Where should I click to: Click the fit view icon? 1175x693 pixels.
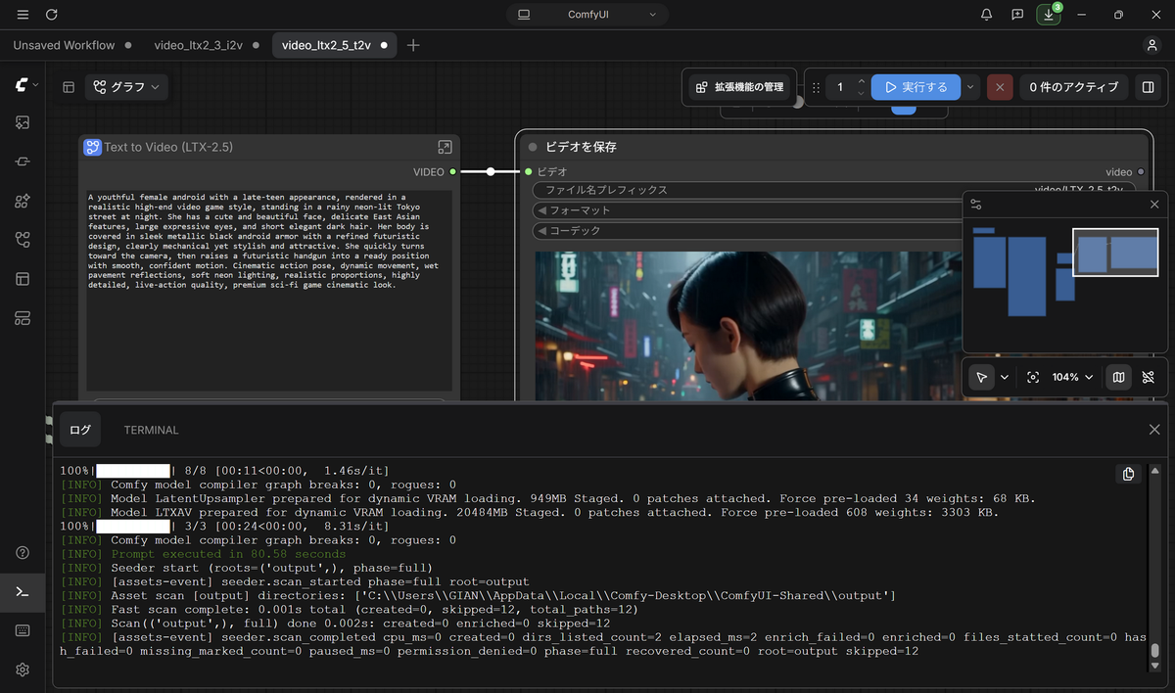coord(1033,377)
